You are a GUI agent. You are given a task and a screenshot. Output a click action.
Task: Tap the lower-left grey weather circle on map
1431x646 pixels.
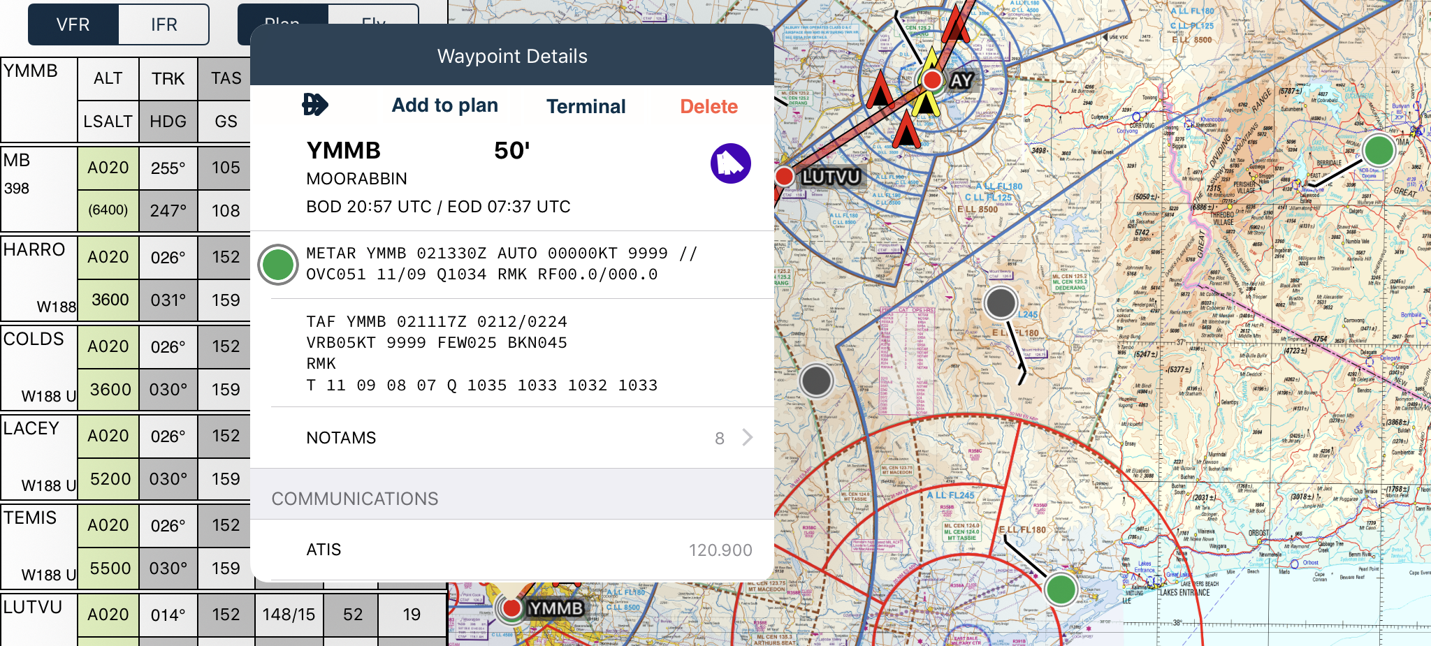click(816, 381)
